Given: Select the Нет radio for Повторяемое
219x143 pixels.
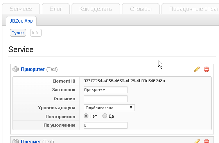Looking at the screenshot, I should (86, 116).
